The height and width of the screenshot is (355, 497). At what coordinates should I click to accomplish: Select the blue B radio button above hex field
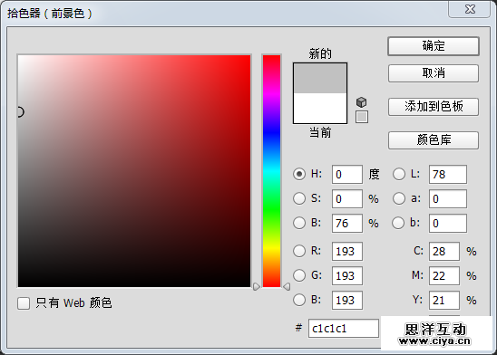299,300
